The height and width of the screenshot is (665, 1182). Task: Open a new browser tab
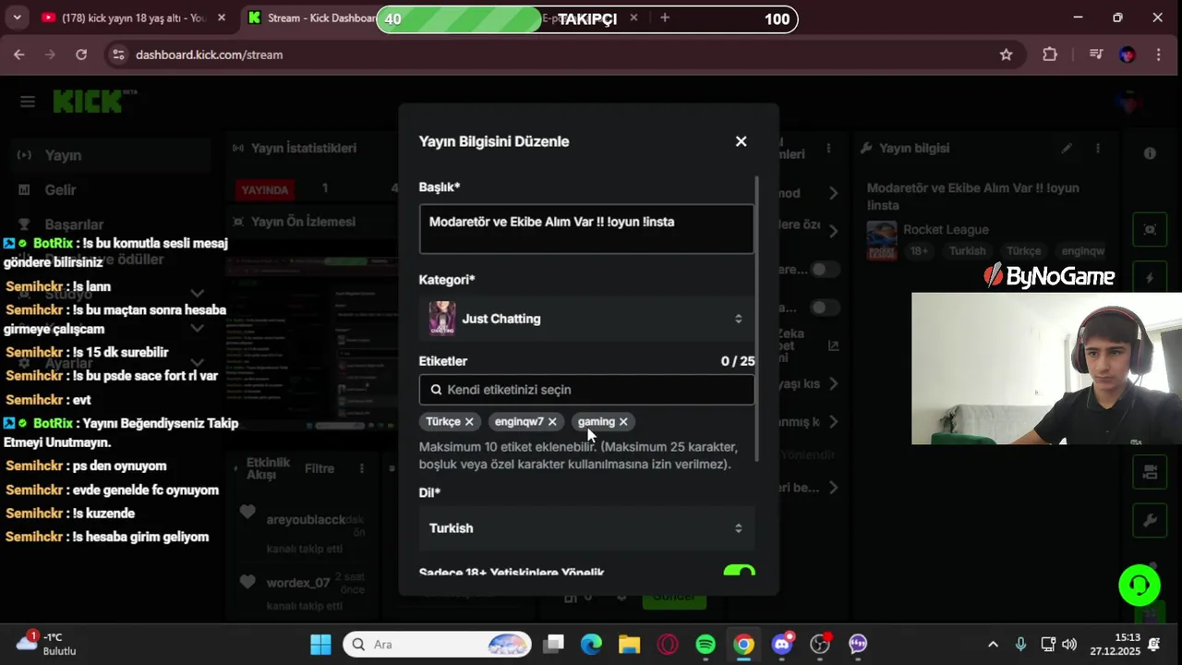(x=664, y=18)
